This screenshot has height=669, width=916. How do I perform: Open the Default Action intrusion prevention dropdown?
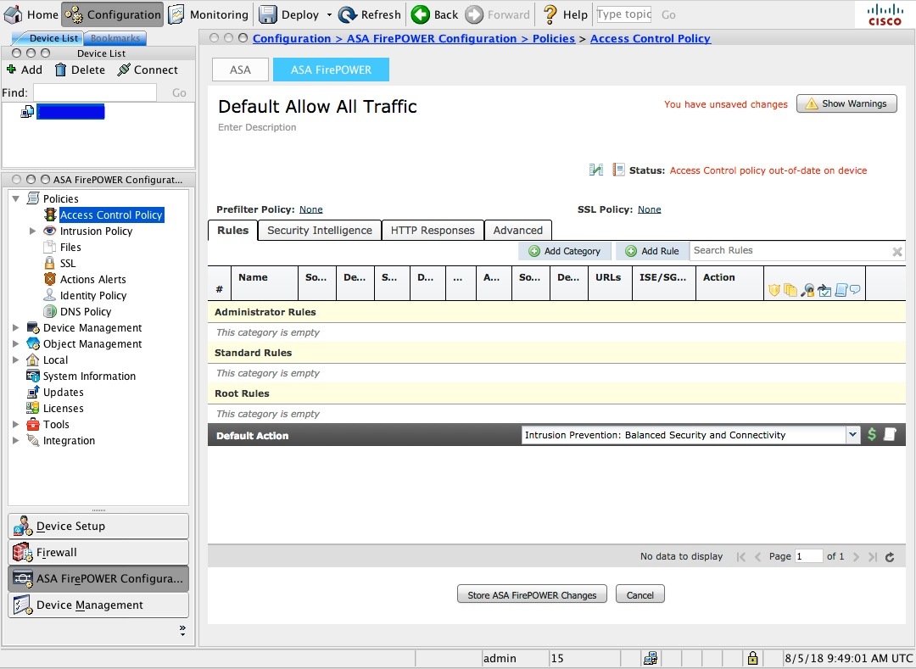[x=853, y=434]
